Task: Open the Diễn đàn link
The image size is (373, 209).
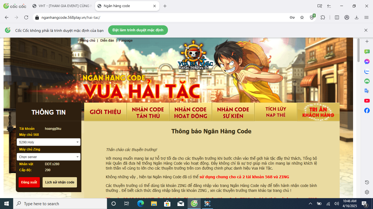Action: pyautogui.click(x=107, y=41)
